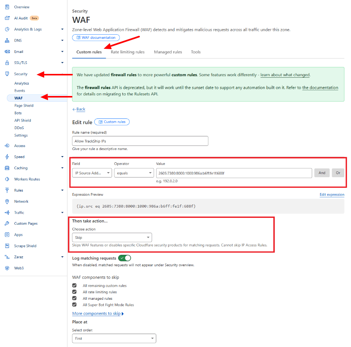
Task: Click the Scrape Shield document icon
Action: 7,246
